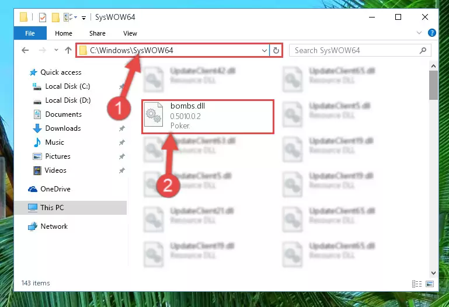Image resolution: width=449 pixels, height=307 pixels.
Task: Open Customize Quick Access Toolbar dropdown
Action: point(83,18)
